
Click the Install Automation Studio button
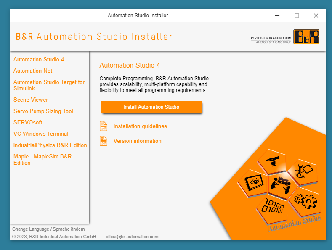[x=151, y=107]
